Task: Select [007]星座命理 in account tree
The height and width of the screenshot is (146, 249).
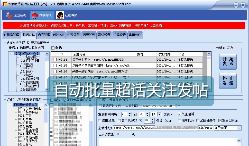Action: [x=28, y=130]
